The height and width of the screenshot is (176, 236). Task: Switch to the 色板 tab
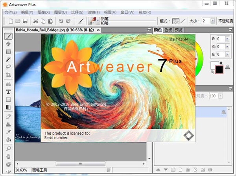168,30
